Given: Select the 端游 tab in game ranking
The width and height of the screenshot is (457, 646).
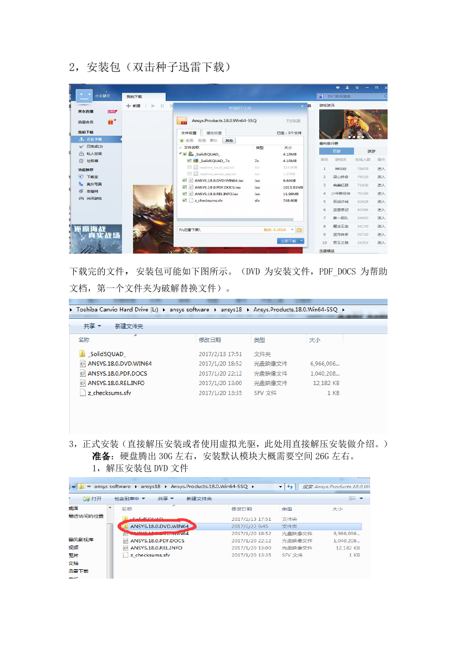Looking at the screenshot, I should 371,151.
